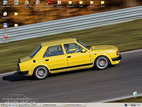The height and width of the screenshot is (107, 142).
Task: Switch to Zoner Photo Studio 11 taskbar button
Action: [75, 105]
